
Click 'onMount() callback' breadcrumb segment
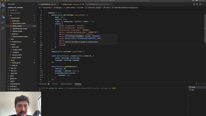click(x=94, y=8)
